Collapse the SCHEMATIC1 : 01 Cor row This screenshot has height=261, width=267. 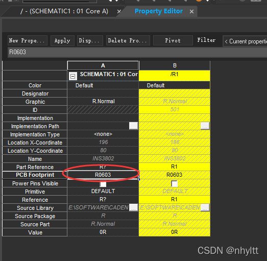coord(72,76)
